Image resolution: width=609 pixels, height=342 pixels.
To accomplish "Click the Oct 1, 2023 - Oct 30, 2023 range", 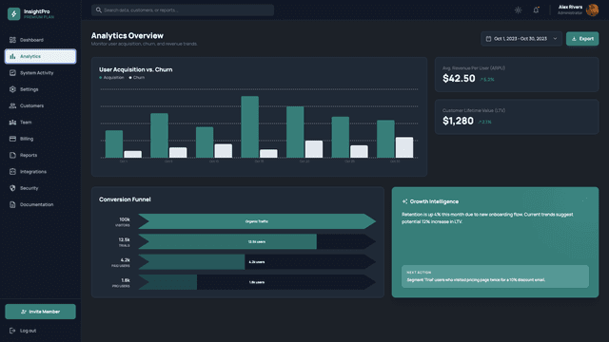I will (521, 39).
